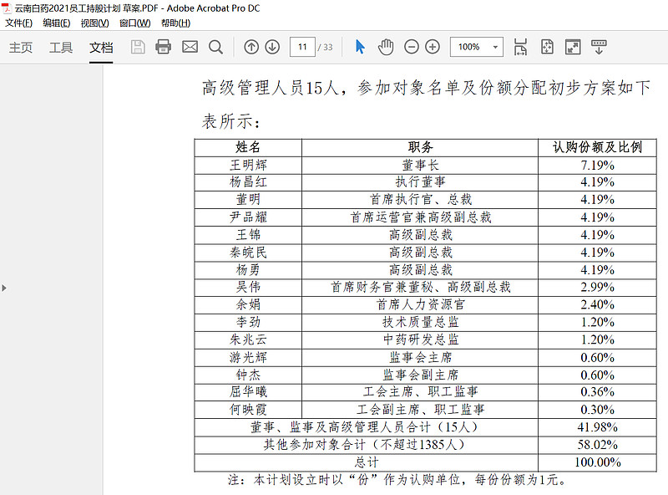Image resolution: width=668 pixels, height=495 pixels.
Task: Activate the Hand pan tool
Action: pyautogui.click(x=386, y=47)
